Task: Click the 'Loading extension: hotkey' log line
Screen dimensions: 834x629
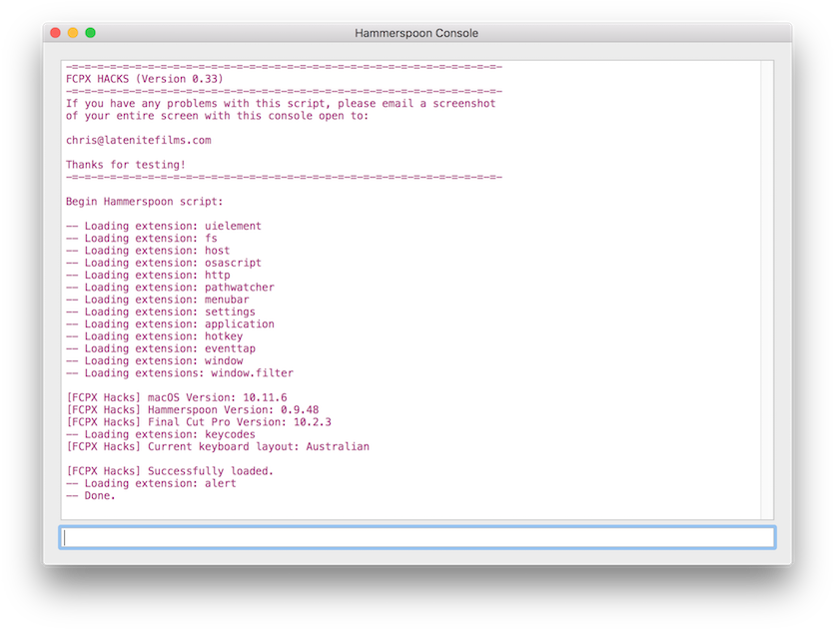Action: pyautogui.click(x=148, y=335)
